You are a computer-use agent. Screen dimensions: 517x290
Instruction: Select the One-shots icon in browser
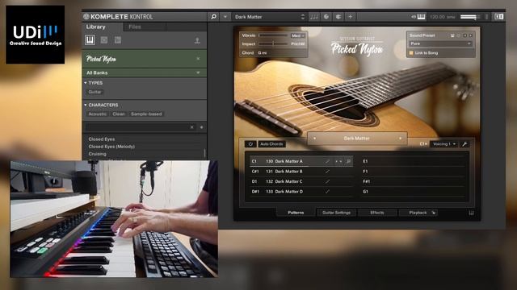point(118,40)
